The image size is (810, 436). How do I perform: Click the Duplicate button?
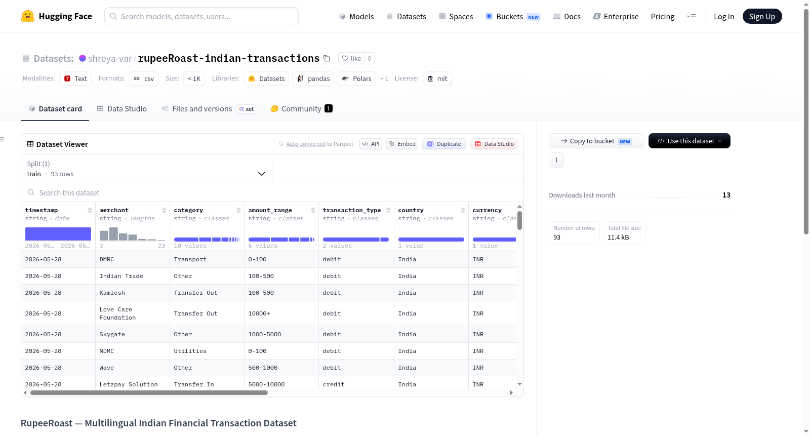tap(443, 144)
